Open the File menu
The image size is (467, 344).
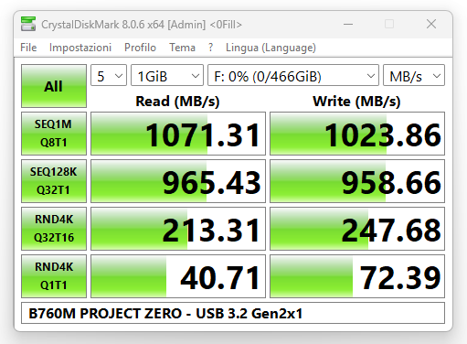tap(28, 48)
